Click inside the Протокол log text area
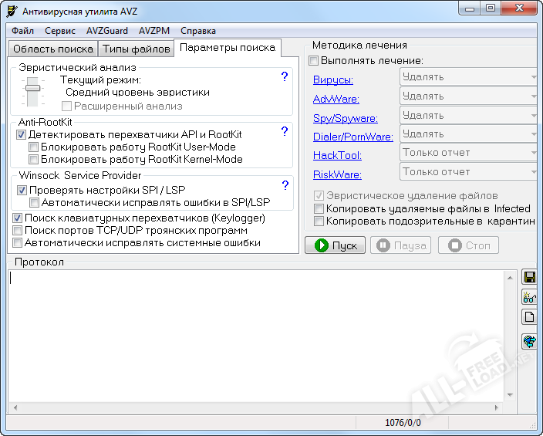The height and width of the screenshot is (436, 543). click(262, 336)
